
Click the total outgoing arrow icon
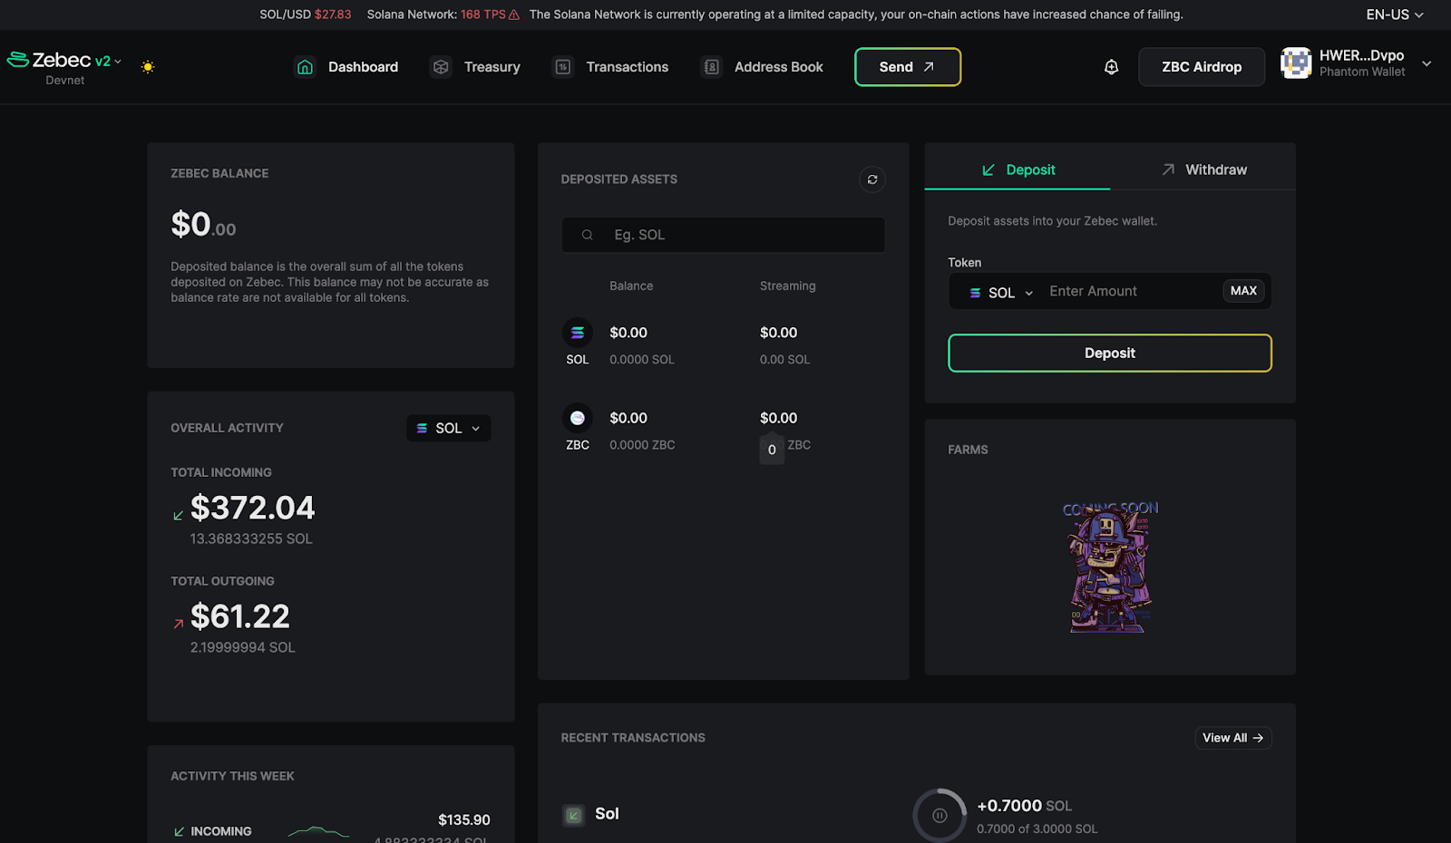tap(178, 624)
